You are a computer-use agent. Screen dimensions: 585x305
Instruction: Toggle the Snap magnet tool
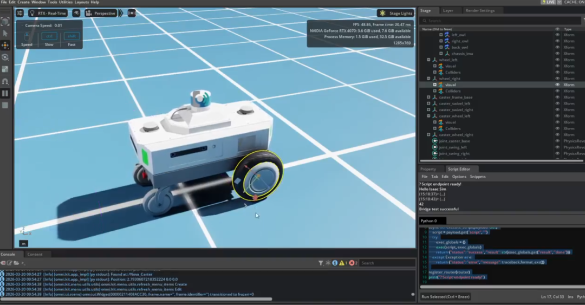[x=5, y=81]
